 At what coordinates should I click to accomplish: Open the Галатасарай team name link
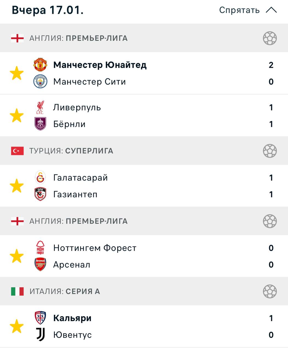(x=80, y=178)
